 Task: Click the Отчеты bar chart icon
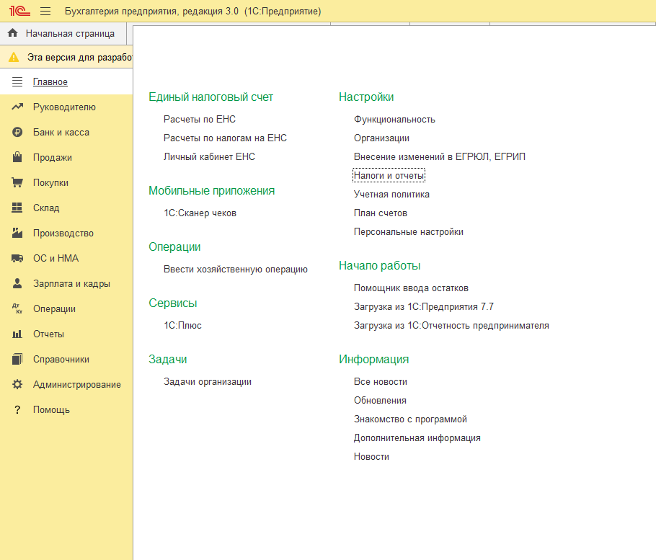[17, 334]
